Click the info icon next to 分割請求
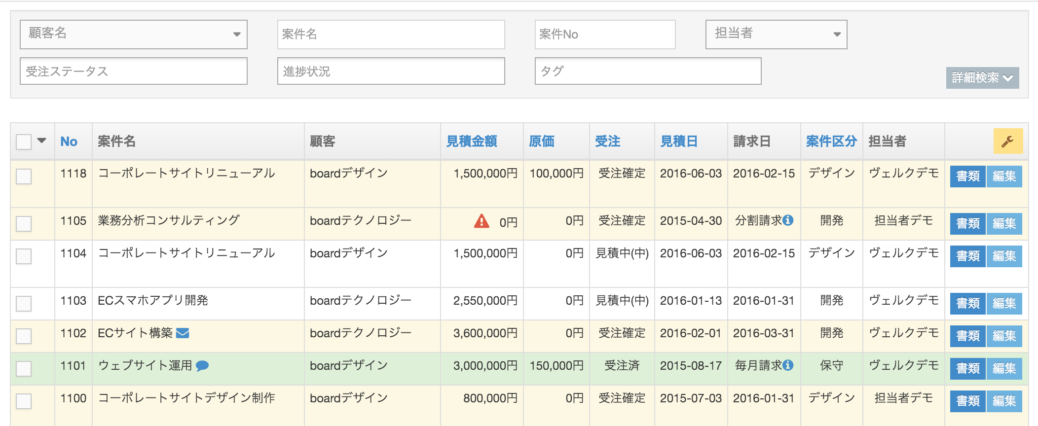1038x426 pixels. [788, 220]
